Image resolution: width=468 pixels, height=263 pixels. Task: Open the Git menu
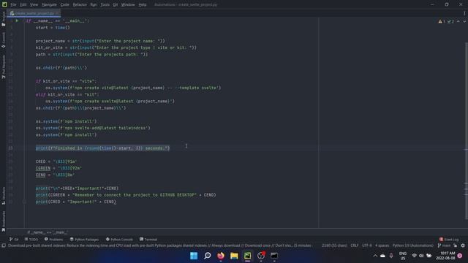click(x=116, y=4)
